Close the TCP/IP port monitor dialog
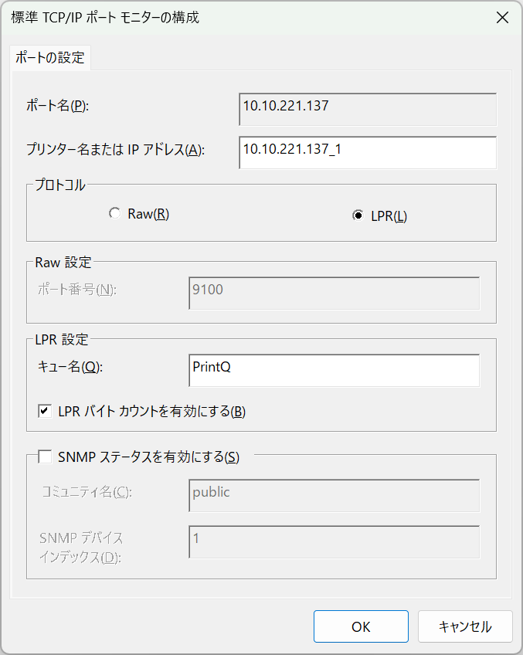The height and width of the screenshot is (655, 523). [x=502, y=18]
